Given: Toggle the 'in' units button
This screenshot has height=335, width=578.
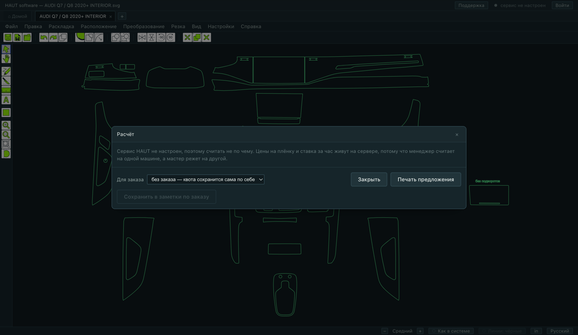Looking at the screenshot, I should [536, 331].
